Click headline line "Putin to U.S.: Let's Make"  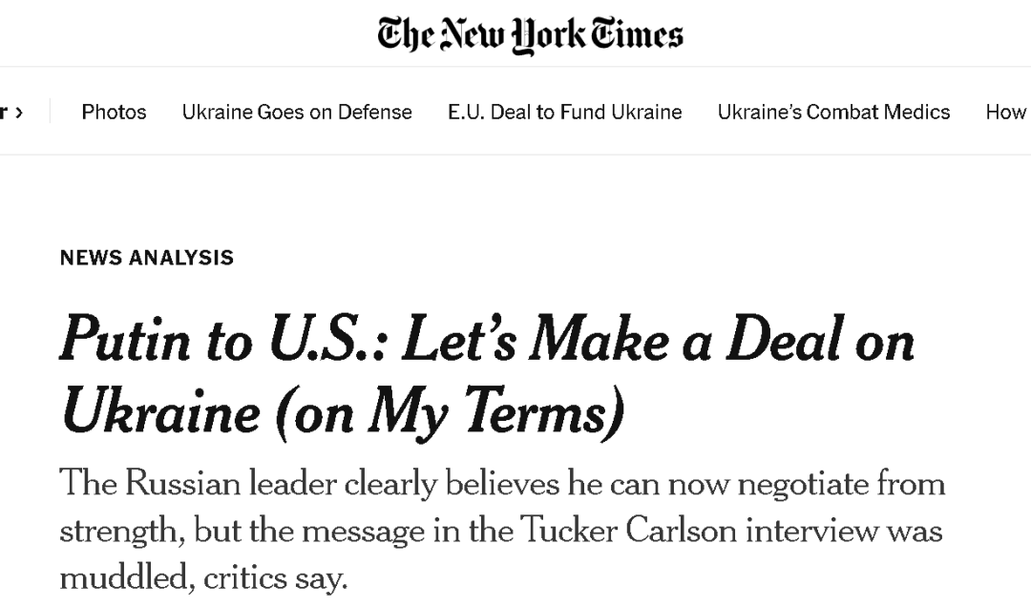367,340
